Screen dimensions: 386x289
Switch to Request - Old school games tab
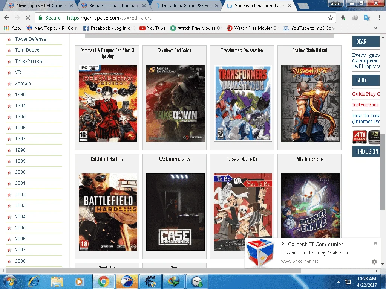click(x=113, y=5)
